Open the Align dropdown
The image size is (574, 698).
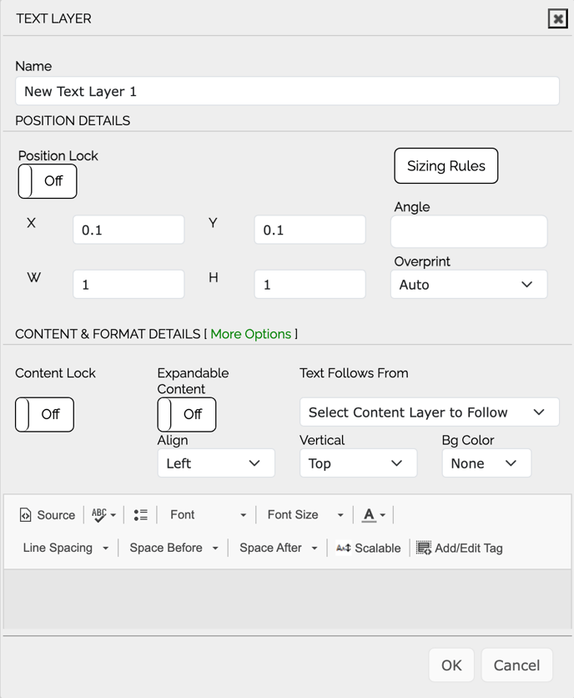click(216, 463)
